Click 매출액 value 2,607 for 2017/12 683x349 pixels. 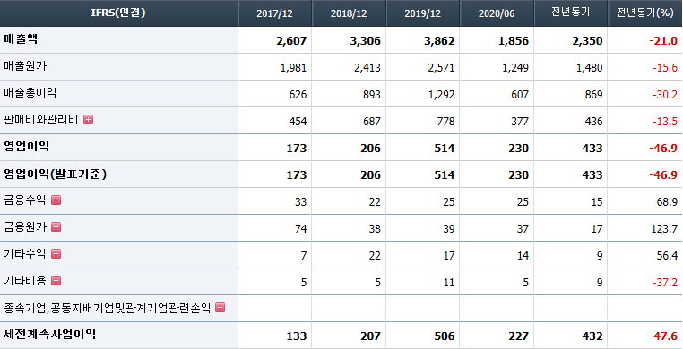[x=291, y=41]
